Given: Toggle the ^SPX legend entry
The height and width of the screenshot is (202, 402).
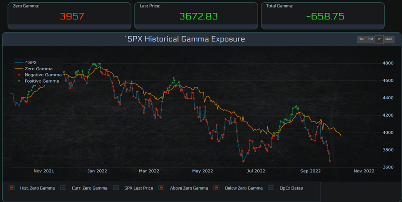Looking at the screenshot, I should coord(26,63).
